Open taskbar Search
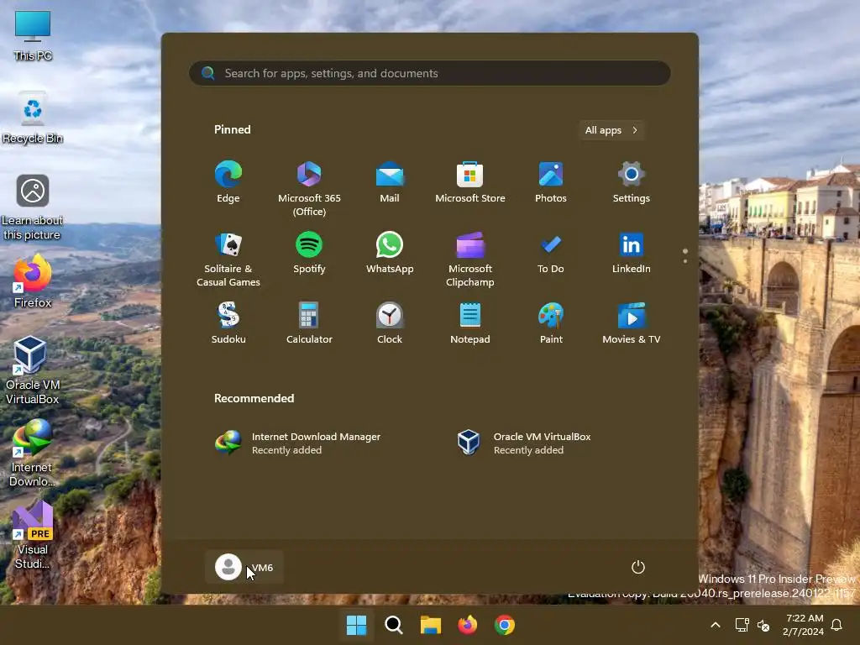This screenshot has width=860, height=645. 393,625
